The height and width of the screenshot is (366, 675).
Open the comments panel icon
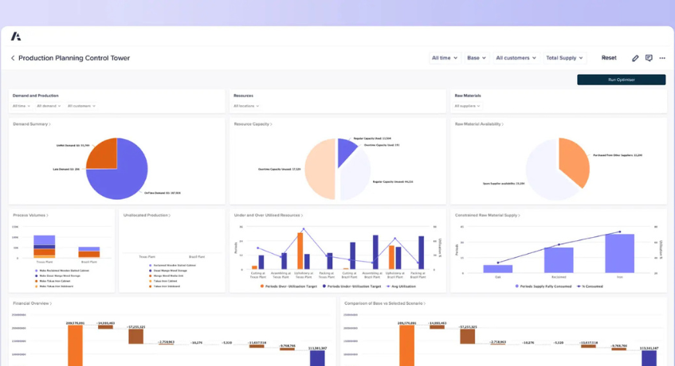[x=649, y=58]
